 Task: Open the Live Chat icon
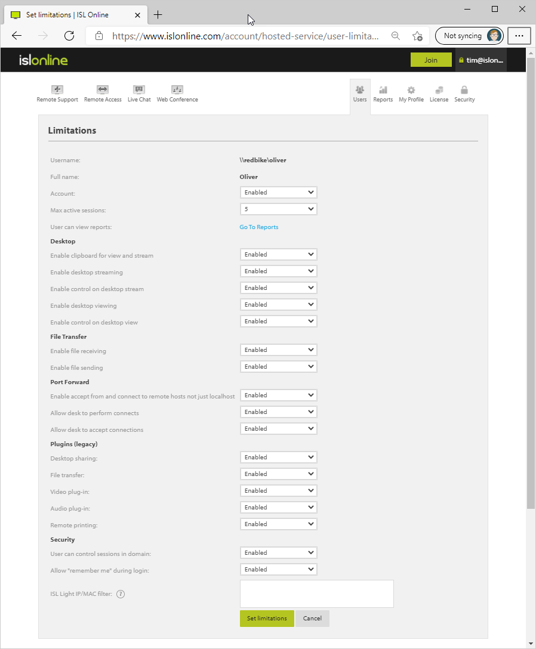tap(139, 90)
